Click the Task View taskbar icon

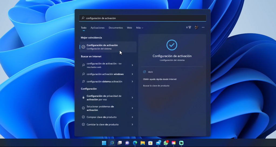pyautogui.click(x=119, y=143)
